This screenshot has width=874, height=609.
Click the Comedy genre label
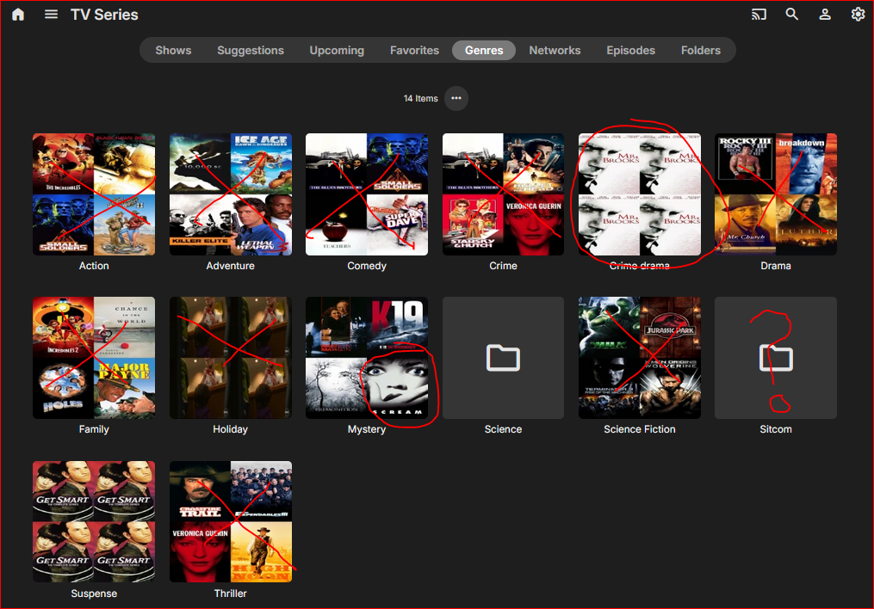click(x=367, y=266)
